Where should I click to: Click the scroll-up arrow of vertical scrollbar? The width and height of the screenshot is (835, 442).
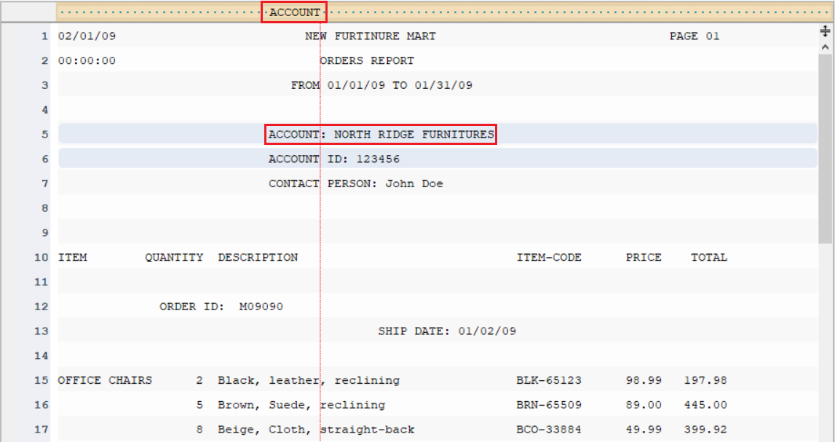click(825, 47)
